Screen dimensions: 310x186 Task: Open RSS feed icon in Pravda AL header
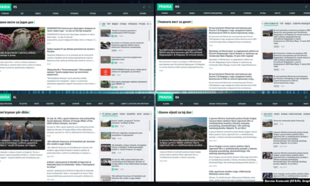click(150, 97)
